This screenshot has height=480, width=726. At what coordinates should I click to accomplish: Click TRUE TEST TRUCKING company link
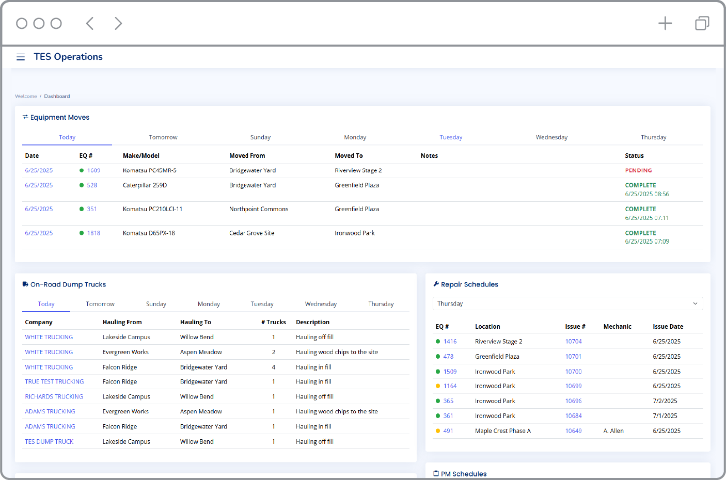tap(54, 382)
